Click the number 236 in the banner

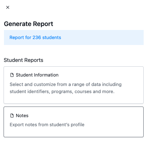(37, 37)
